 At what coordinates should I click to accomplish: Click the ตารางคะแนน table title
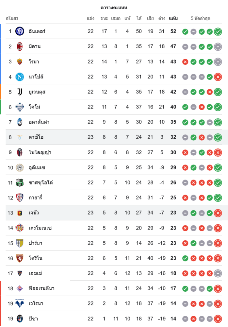(x=114, y=8)
